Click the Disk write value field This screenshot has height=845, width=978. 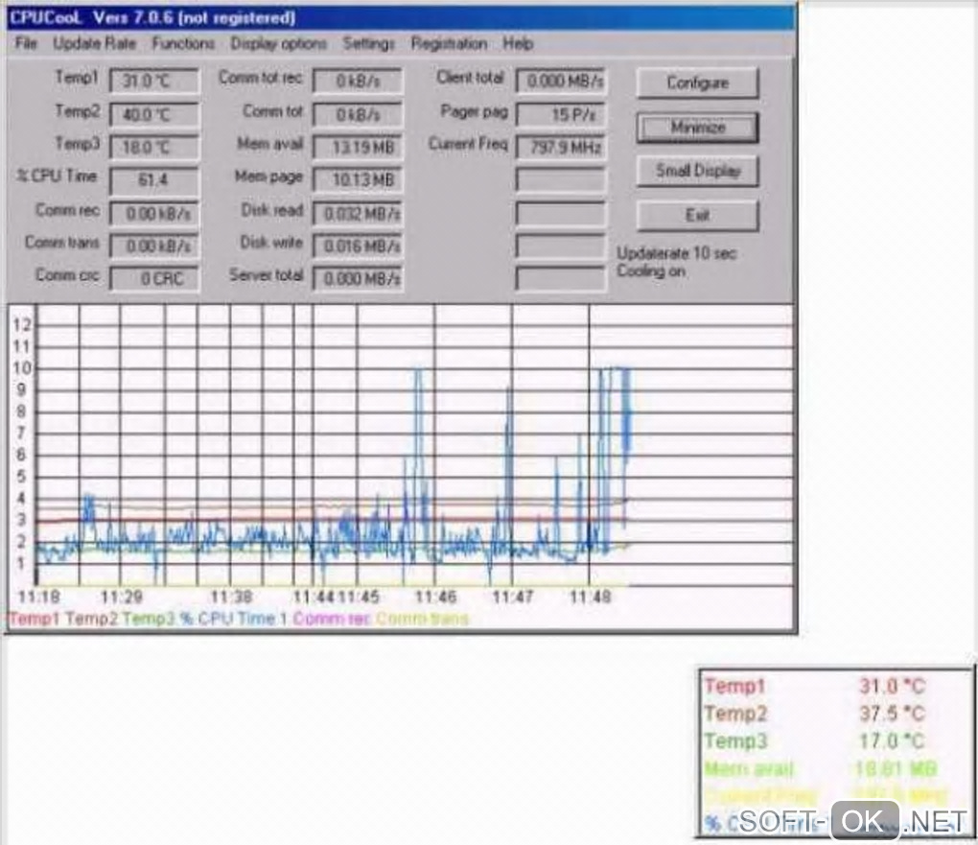tap(358, 246)
